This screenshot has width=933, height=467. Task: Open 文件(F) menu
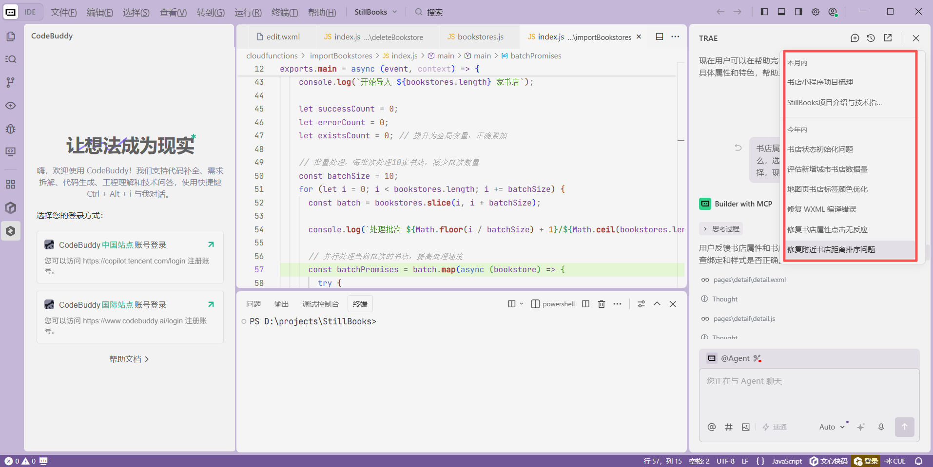click(x=63, y=12)
